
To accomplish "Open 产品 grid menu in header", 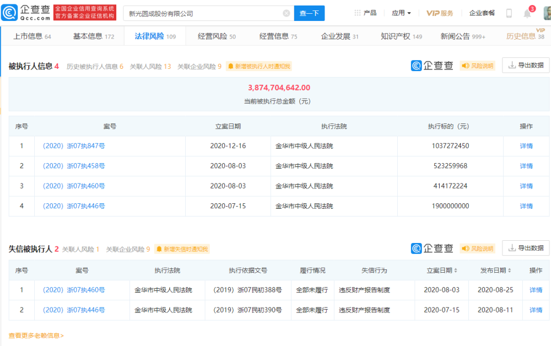I will point(365,13).
